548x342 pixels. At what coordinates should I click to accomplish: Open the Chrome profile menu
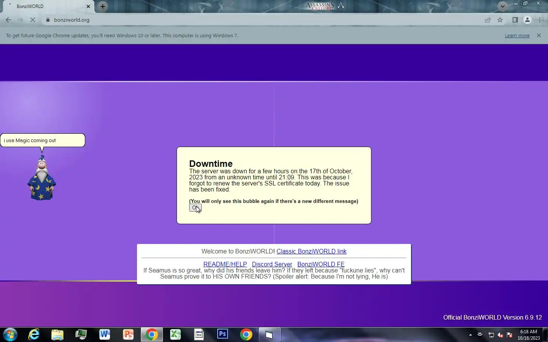(527, 20)
